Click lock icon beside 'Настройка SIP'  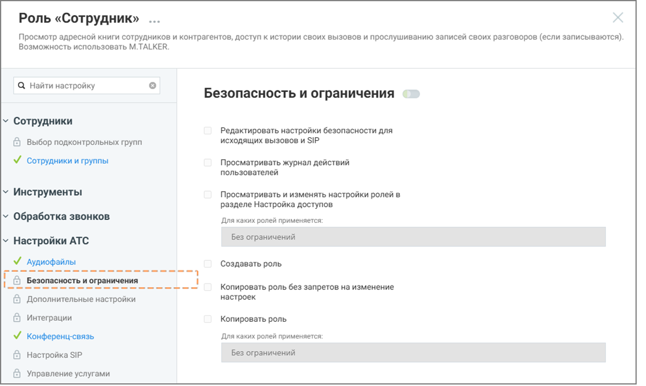[17, 354]
